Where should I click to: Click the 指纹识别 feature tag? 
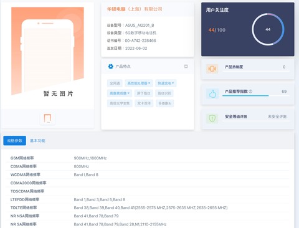pyautogui.click(x=164, y=93)
